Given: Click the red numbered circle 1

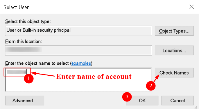Looking at the screenshot, I should [x=29, y=79].
